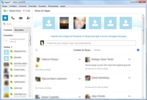The image size is (147, 100).
Task: Click the Buscar search field
Action: pyautogui.click(x=17, y=24)
